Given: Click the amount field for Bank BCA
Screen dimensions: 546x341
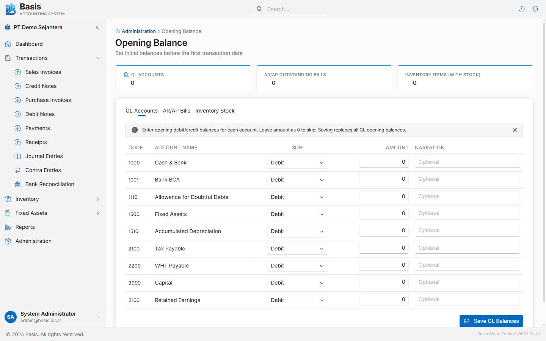Looking at the screenshot, I should pyautogui.click(x=384, y=179).
